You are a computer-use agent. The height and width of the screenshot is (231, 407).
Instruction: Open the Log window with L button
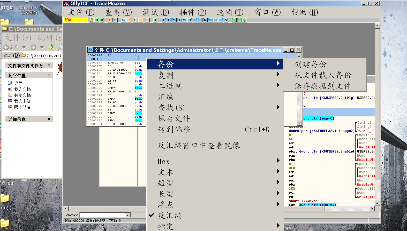pyautogui.click(x=164, y=20)
